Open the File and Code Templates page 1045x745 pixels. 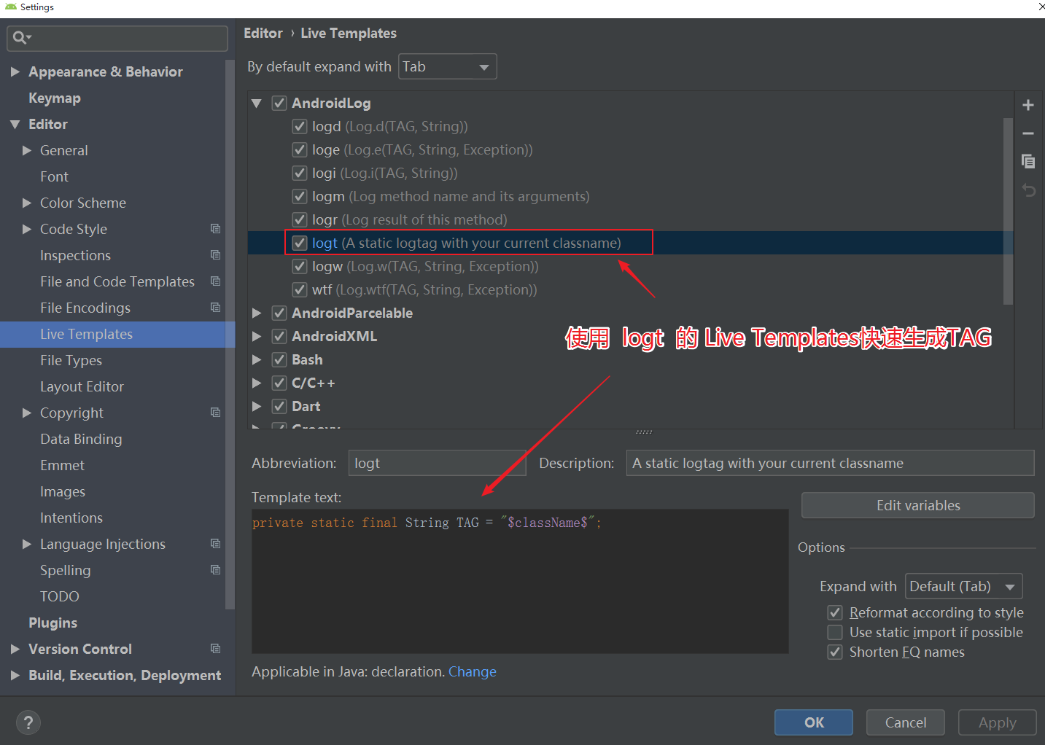[117, 281]
